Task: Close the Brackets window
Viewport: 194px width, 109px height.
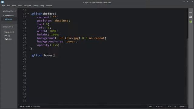Action: point(192,2)
